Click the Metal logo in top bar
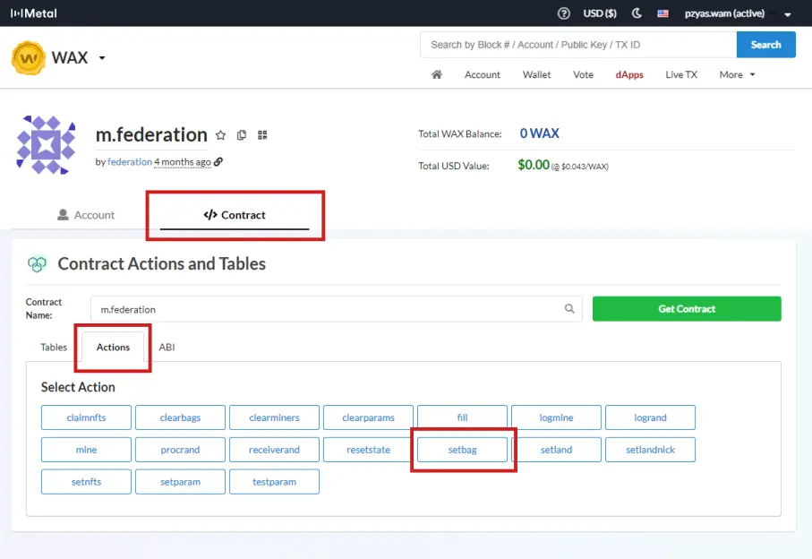812x559 pixels. coord(34,13)
